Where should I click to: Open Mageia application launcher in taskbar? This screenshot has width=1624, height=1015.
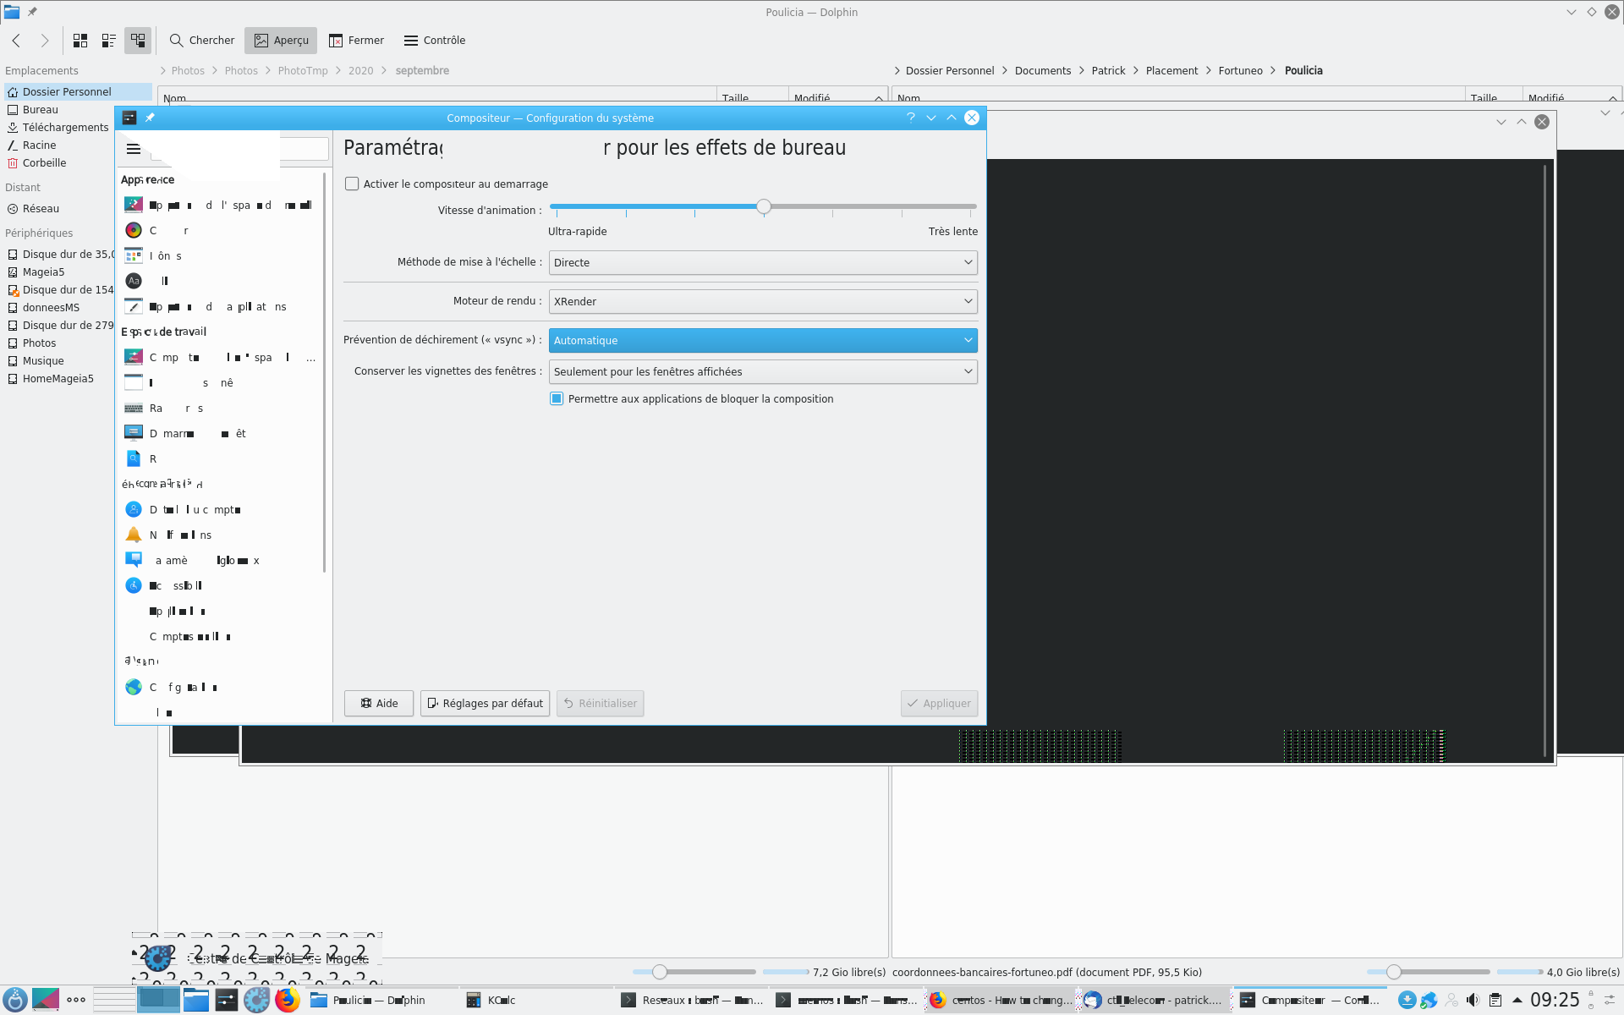tap(15, 1000)
